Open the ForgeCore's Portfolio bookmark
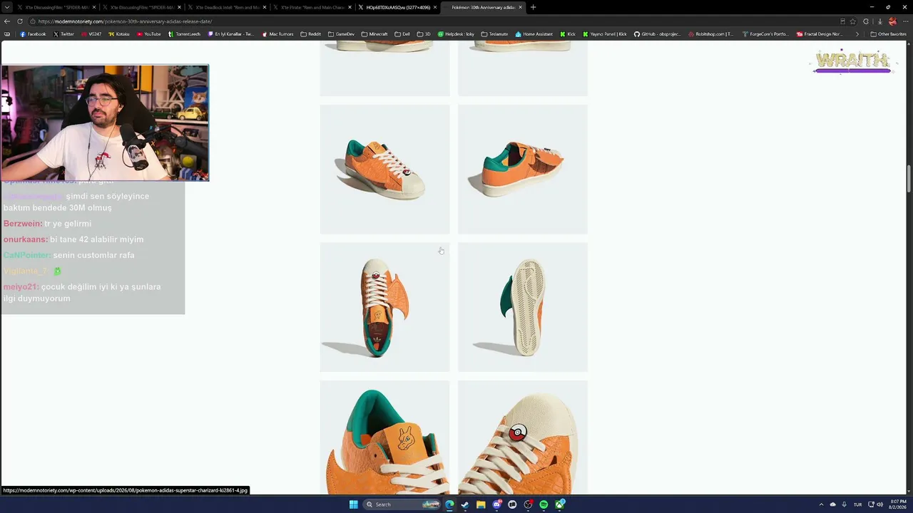Image resolution: width=913 pixels, height=513 pixels. coord(766,34)
